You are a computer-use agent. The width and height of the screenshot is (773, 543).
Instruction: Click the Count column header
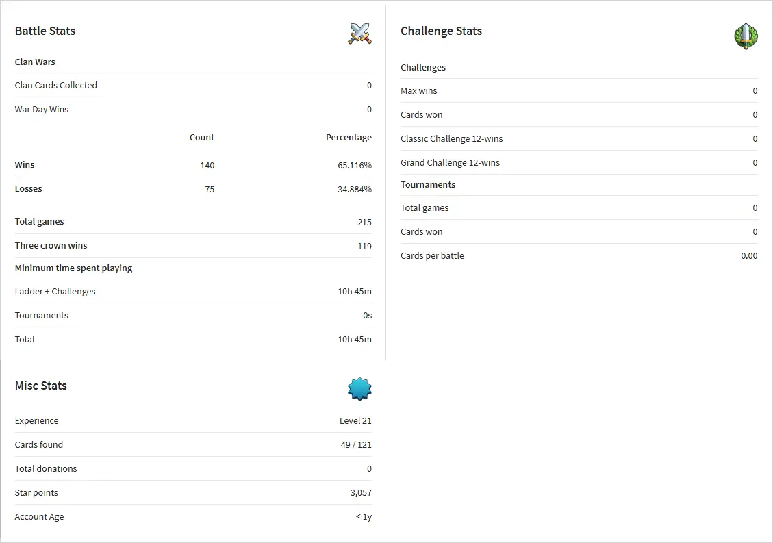pyautogui.click(x=202, y=137)
